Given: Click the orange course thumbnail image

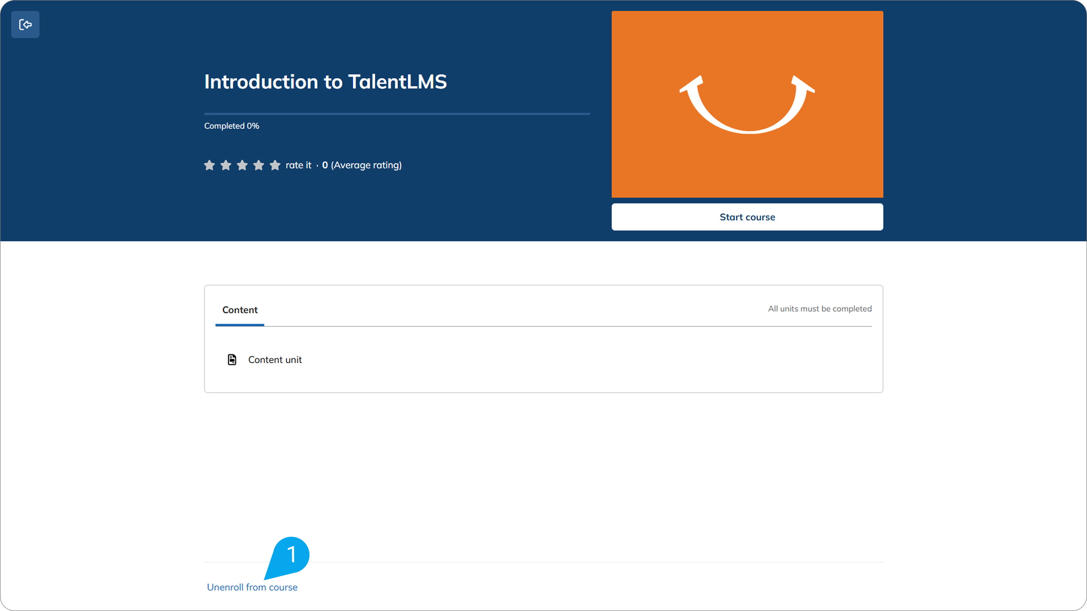Looking at the screenshot, I should click(x=747, y=104).
